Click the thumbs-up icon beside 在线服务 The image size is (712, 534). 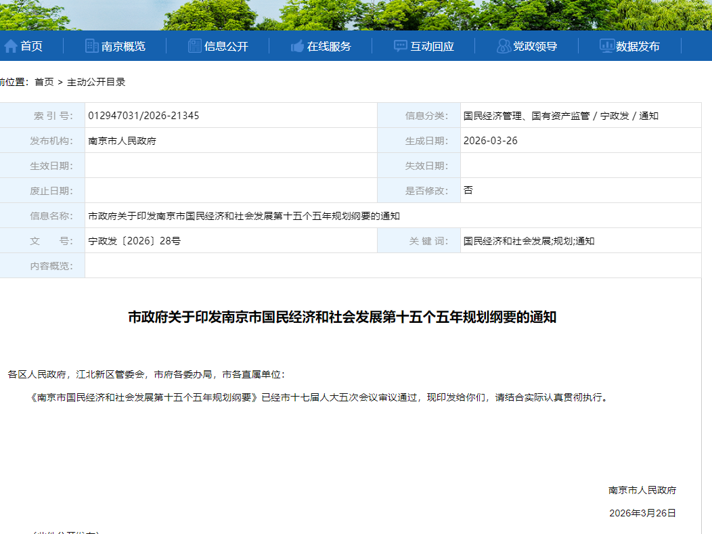tap(297, 46)
